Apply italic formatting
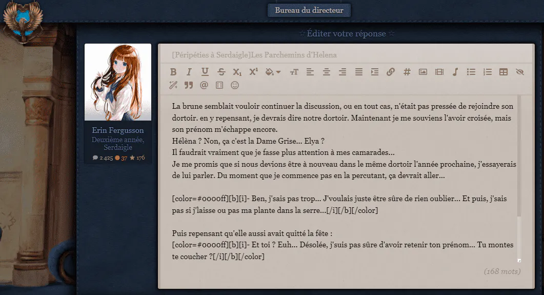544x295 pixels. [x=189, y=72]
